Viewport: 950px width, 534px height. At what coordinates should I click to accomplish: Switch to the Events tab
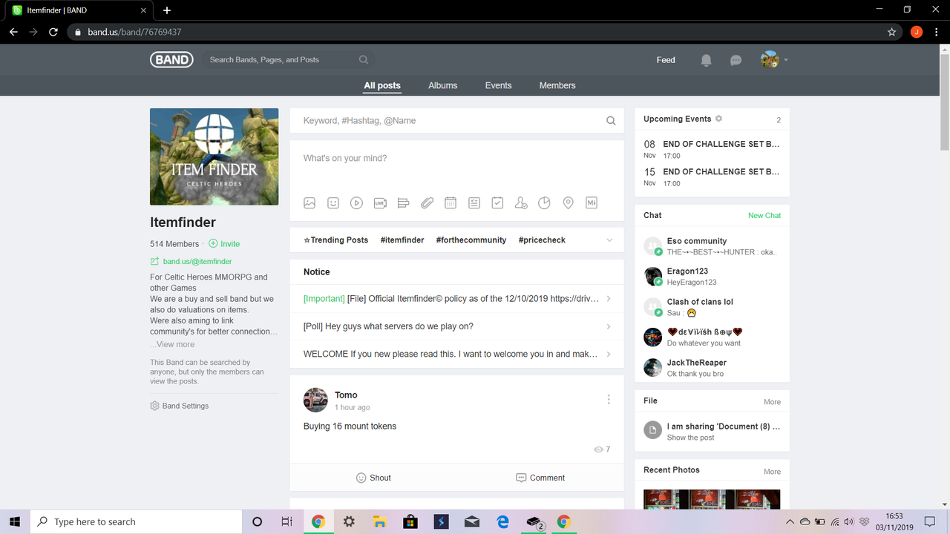(499, 85)
